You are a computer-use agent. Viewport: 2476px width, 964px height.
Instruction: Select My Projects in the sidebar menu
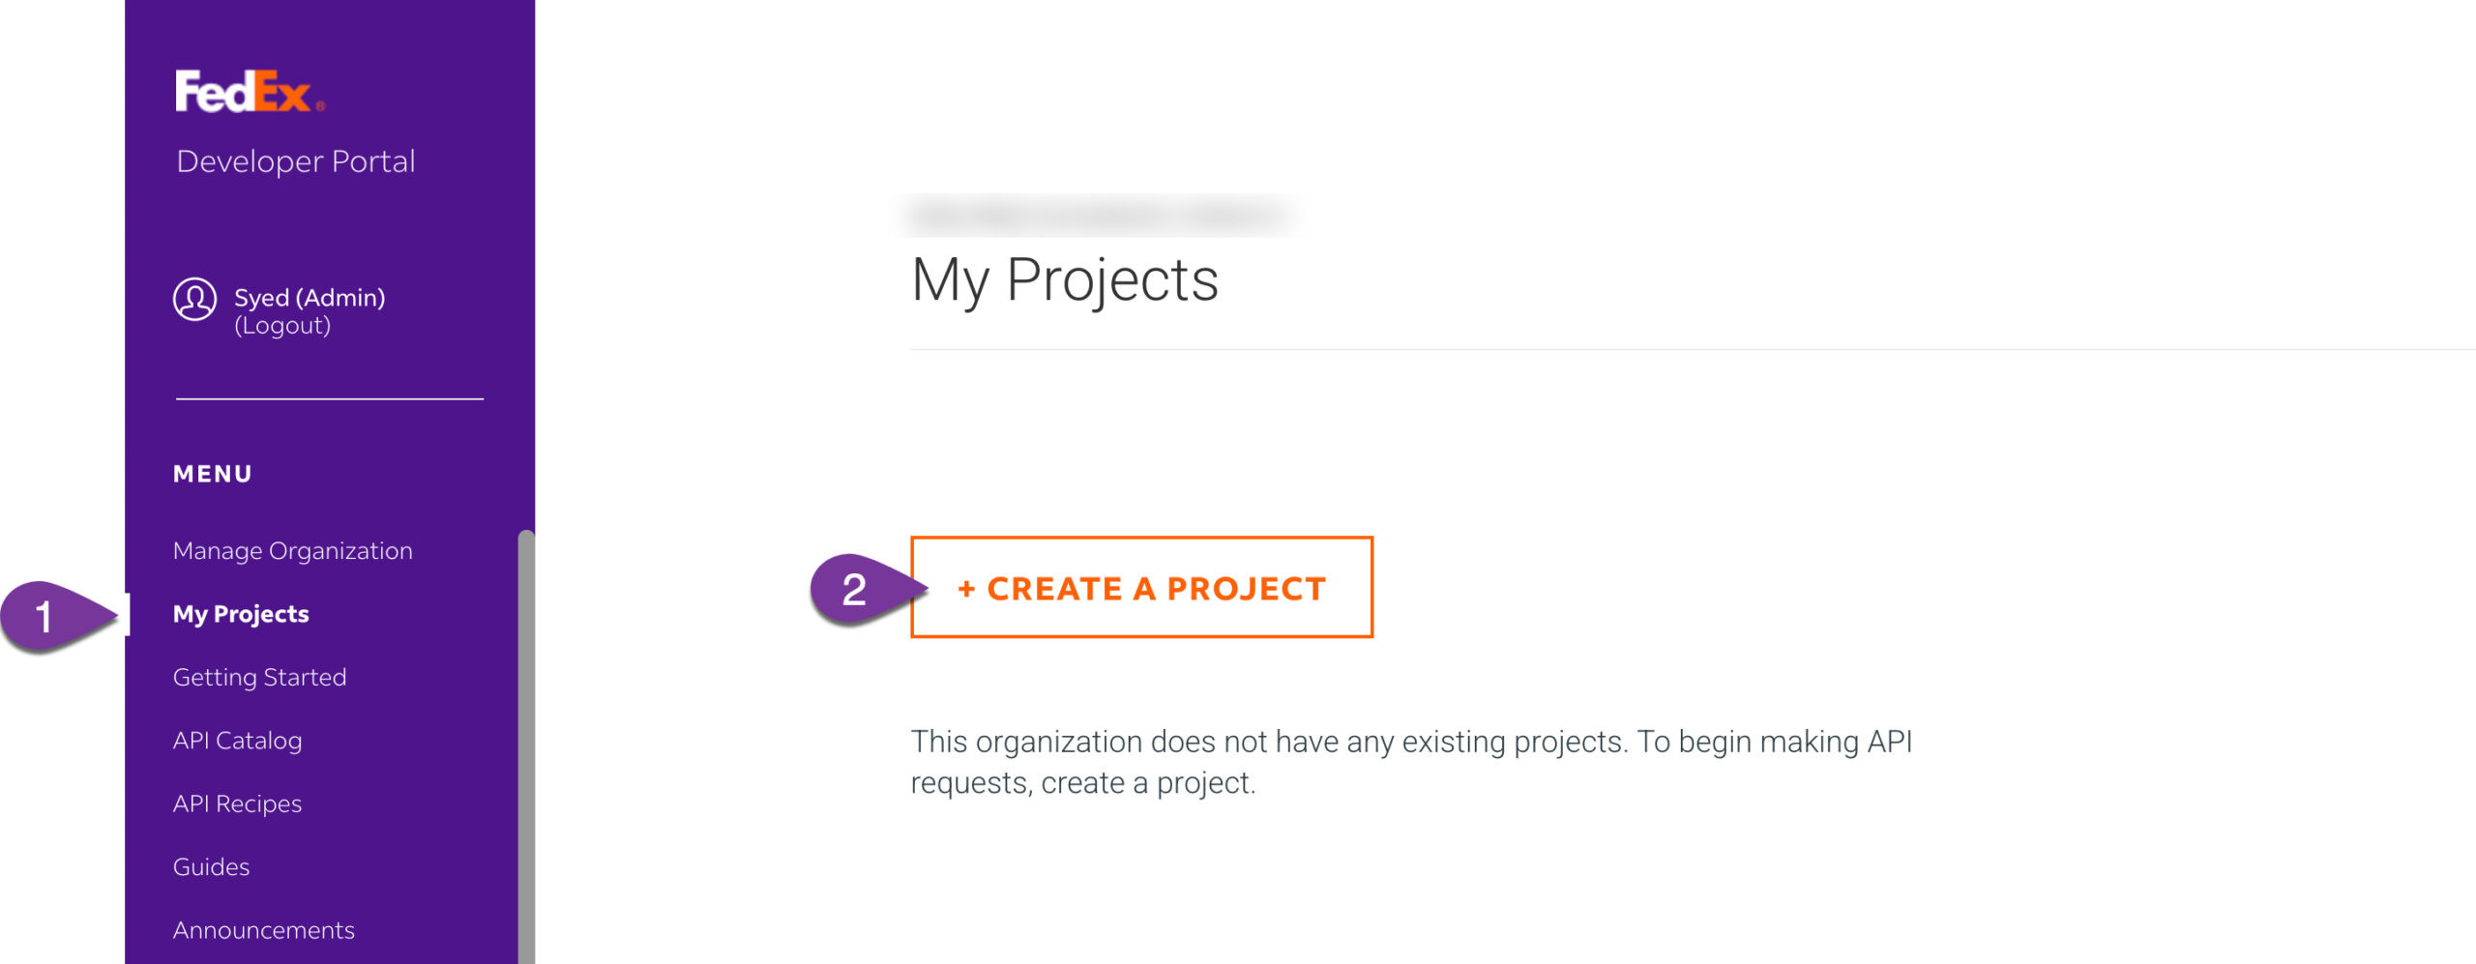(241, 614)
